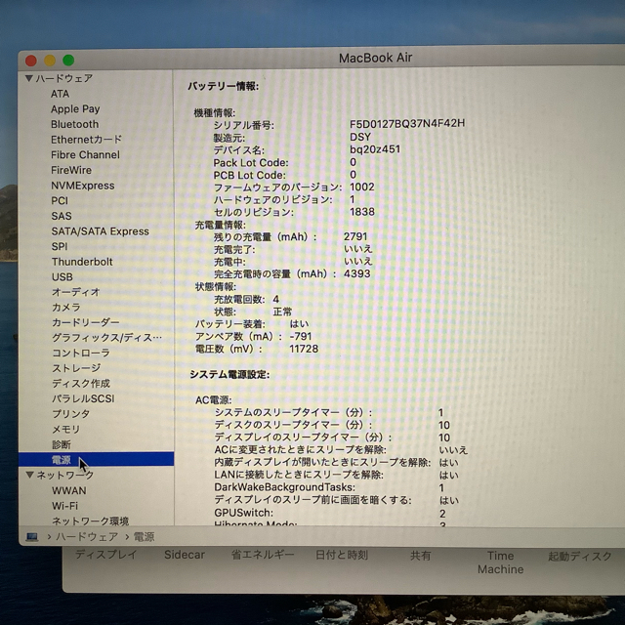The image size is (625, 625).
Task: Click cell revision value 1838
Action: (x=362, y=212)
